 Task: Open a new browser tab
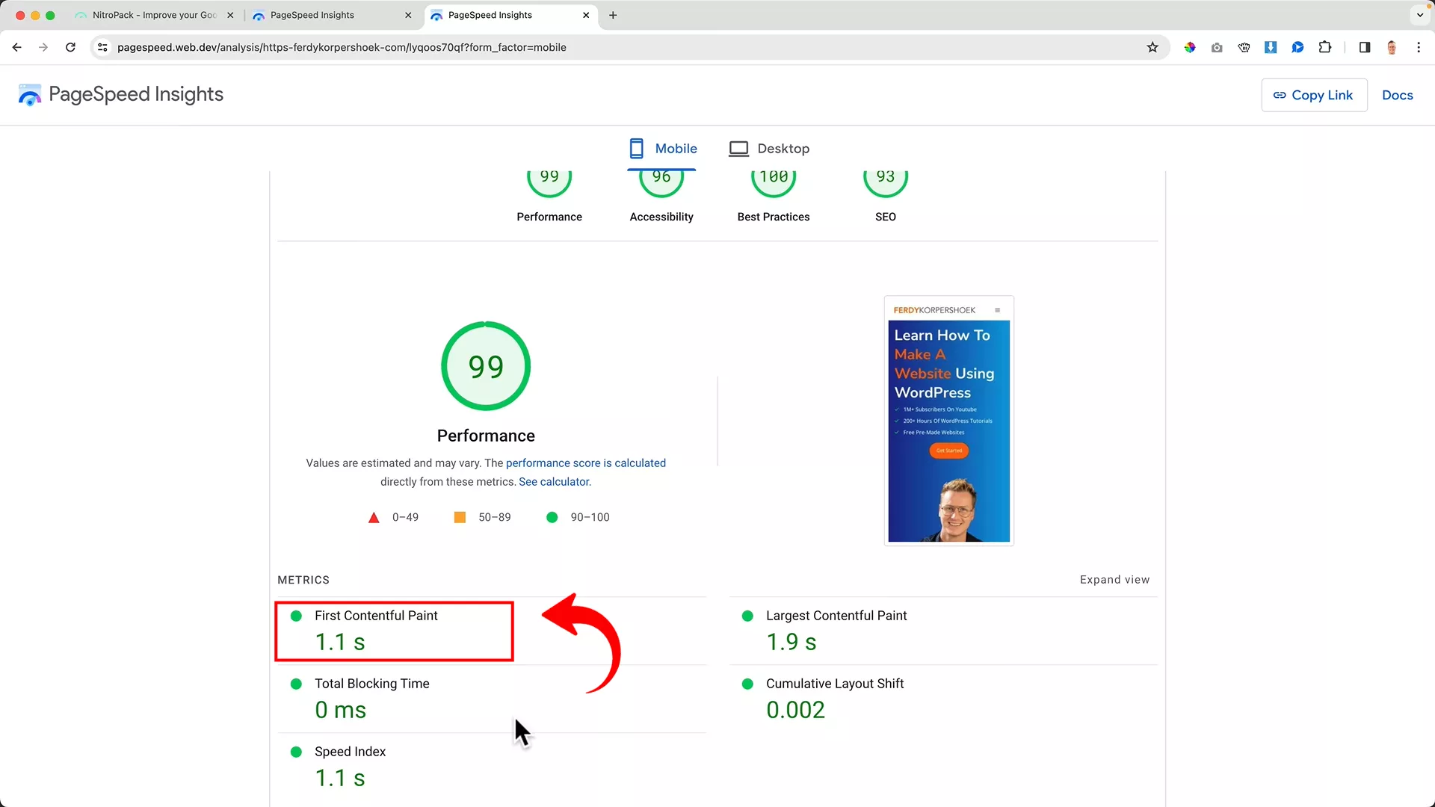[x=613, y=15]
